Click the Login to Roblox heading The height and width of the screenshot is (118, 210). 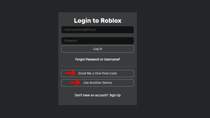[98, 20]
